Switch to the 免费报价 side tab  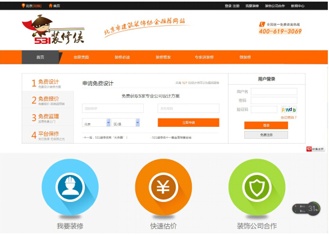click(x=48, y=100)
